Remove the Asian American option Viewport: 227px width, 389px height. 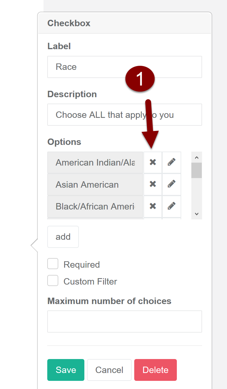pos(153,184)
